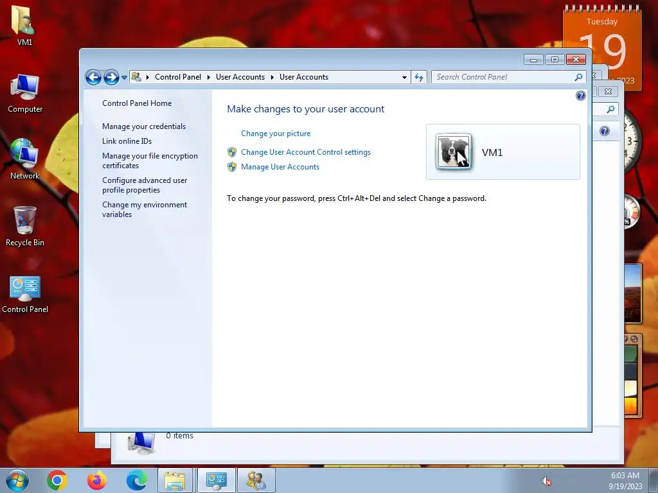Open the VM1 user folder desktop icon
The width and height of the screenshot is (658, 493).
click(x=24, y=26)
